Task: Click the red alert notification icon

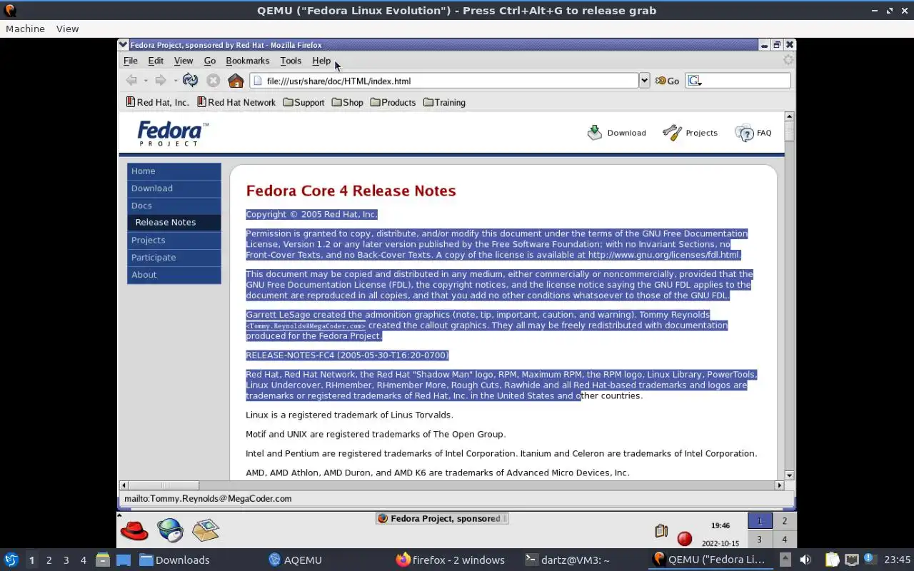Action: point(684,539)
